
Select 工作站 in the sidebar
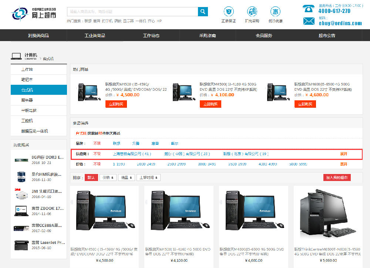[x=39, y=70]
